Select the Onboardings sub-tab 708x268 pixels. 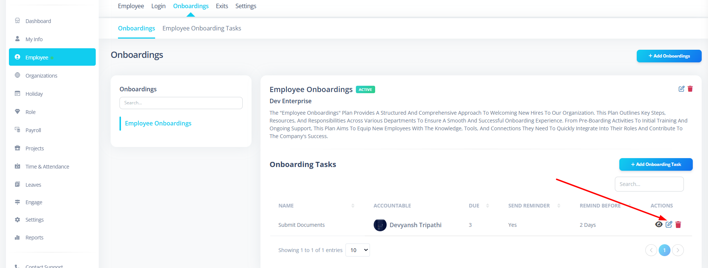[137, 28]
